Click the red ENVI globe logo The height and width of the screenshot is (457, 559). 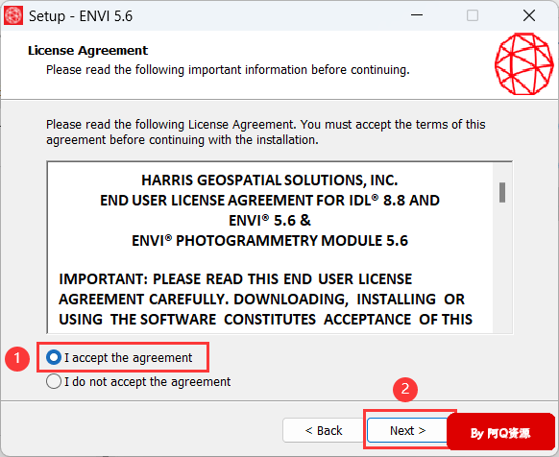524,64
